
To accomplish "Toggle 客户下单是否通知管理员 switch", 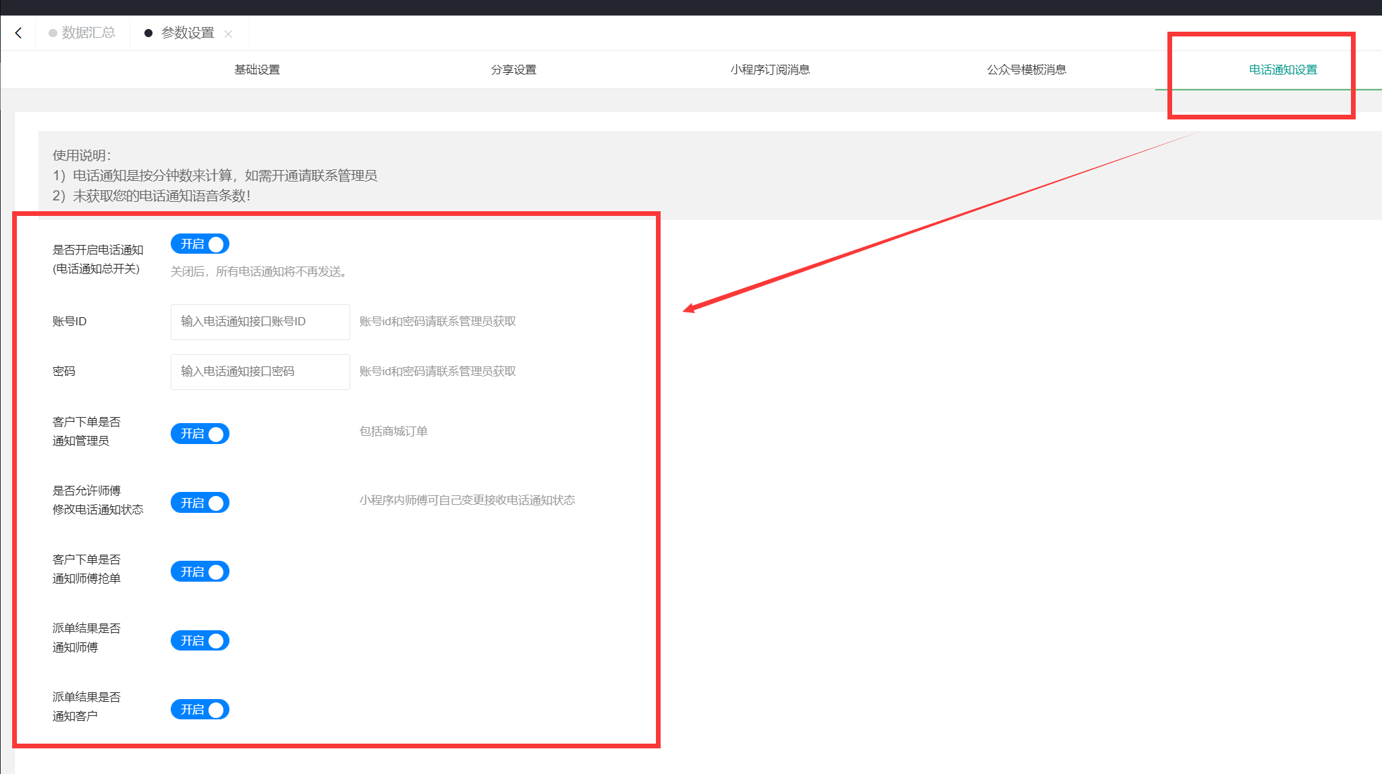I will tap(200, 433).
